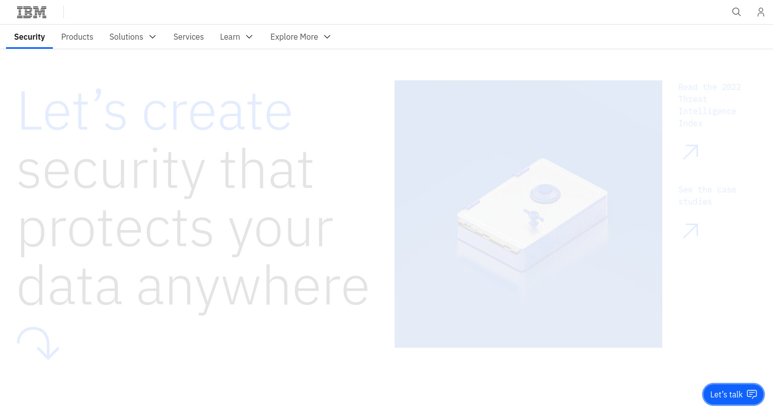Open the Explore More menu label
Viewport: 773px width, 414px height.
[294, 37]
